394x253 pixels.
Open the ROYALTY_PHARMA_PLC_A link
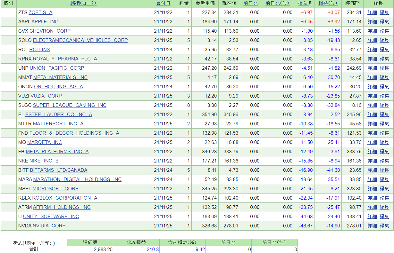pyautogui.click(x=65, y=59)
